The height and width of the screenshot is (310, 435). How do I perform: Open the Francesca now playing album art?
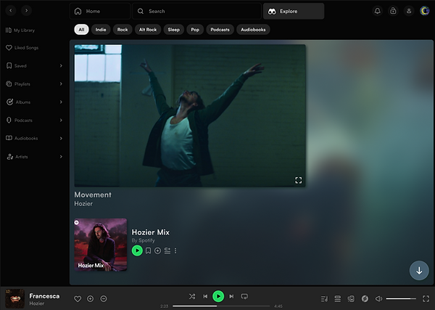(x=14, y=298)
